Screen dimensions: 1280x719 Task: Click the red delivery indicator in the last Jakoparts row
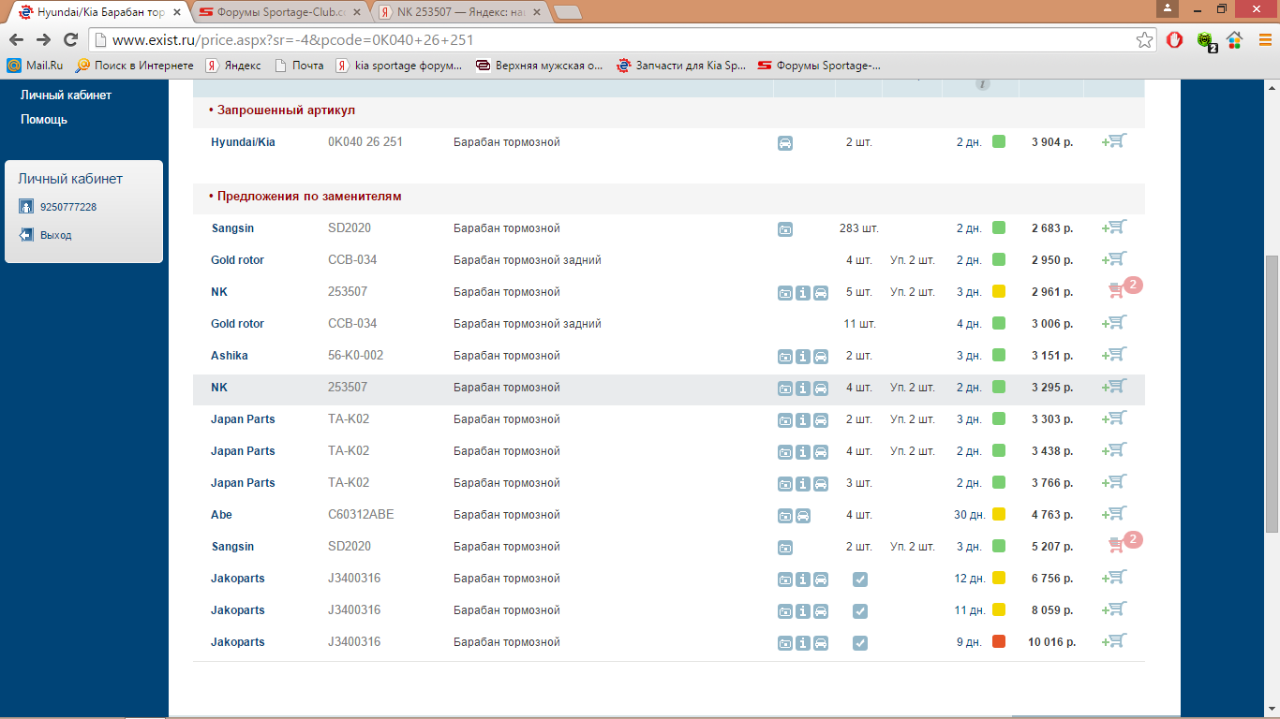coord(999,641)
